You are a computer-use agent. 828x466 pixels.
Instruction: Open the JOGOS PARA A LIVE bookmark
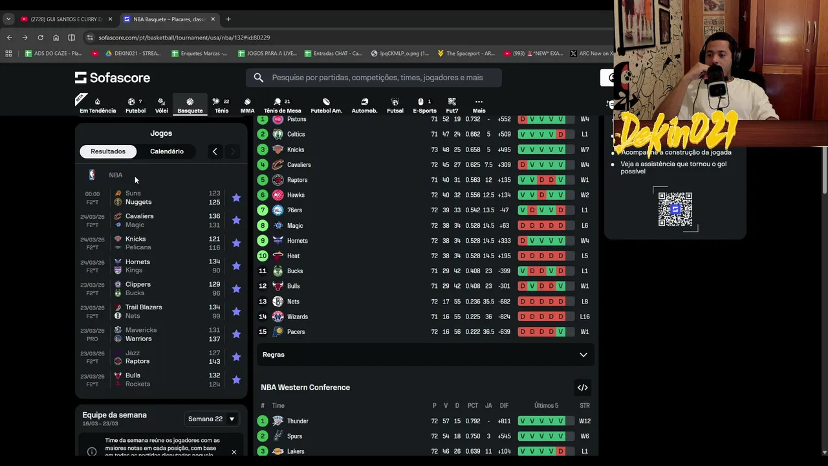click(267, 54)
